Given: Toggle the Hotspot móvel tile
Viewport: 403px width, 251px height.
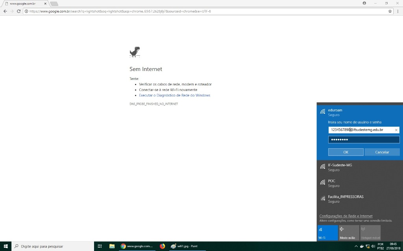Looking at the screenshot, I should tap(370, 233).
